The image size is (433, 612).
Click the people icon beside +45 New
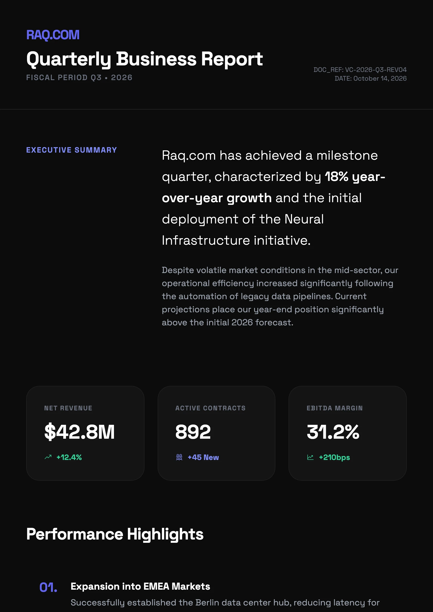pyautogui.click(x=179, y=457)
